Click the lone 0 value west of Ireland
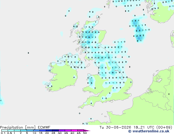Screen dimensions: 174x134 pyautogui.click(x=29, y=53)
